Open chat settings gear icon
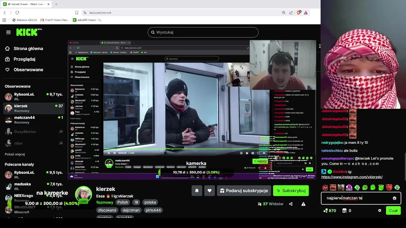The height and width of the screenshot is (228, 406). point(380,211)
